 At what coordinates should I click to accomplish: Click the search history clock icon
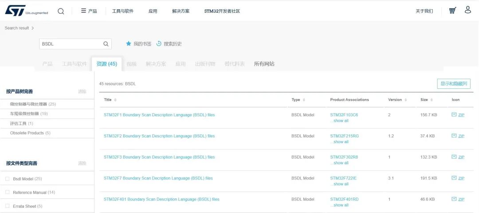[158, 43]
